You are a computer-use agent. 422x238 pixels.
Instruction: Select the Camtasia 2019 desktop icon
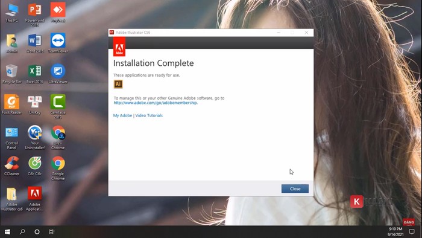point(58,107)
